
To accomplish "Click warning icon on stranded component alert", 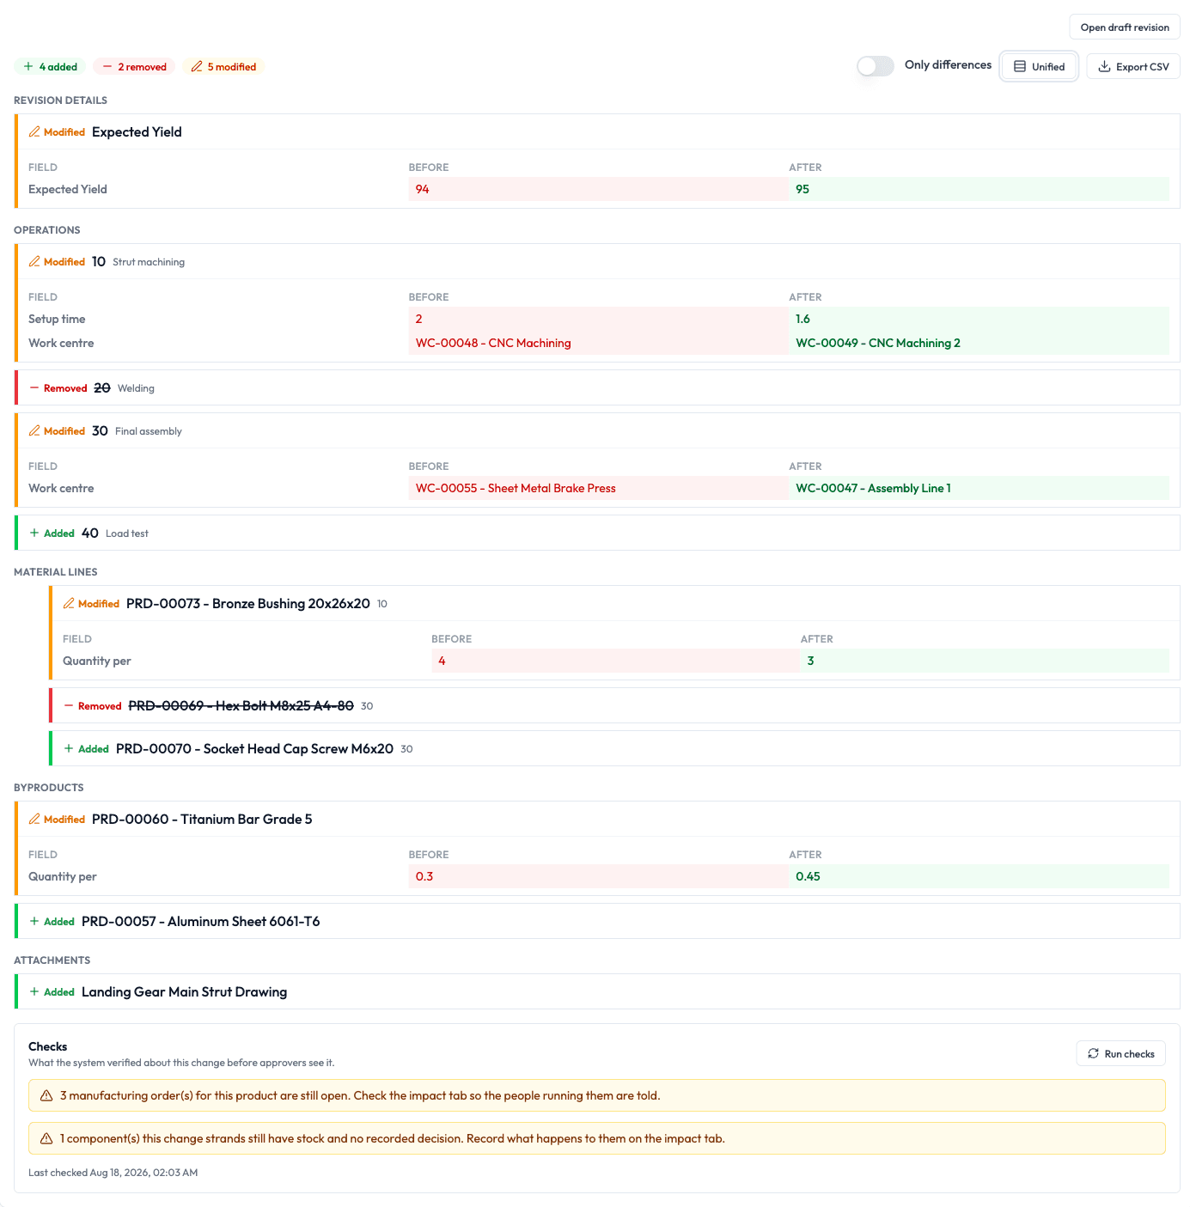I will pyautogui.click(x=46, y=1138).
